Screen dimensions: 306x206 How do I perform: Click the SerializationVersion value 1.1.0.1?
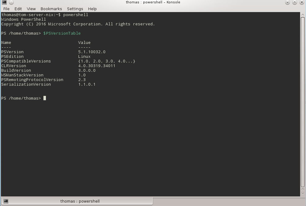pyautogui.click(x=87, y=84)
